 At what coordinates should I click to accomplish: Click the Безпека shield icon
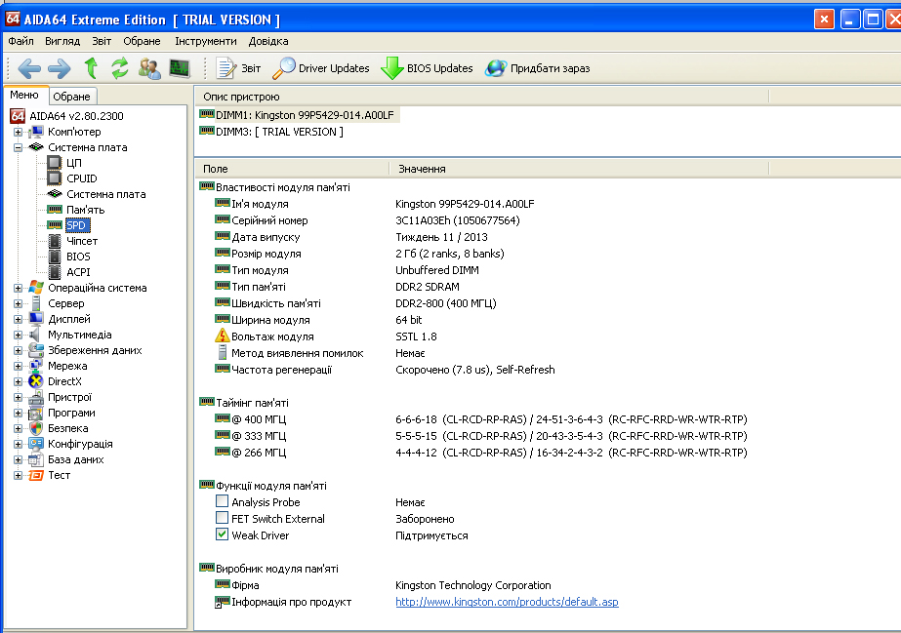35,428
